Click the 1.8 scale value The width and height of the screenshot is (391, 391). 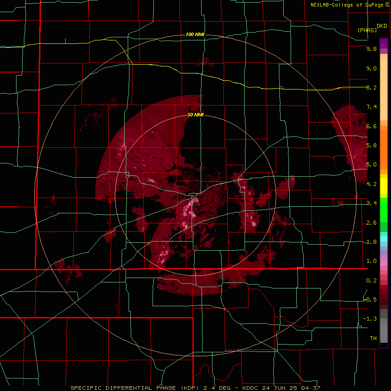point(371,242)
